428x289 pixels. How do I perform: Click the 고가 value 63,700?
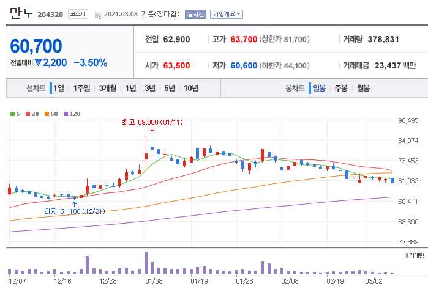(x=244, y=39)
